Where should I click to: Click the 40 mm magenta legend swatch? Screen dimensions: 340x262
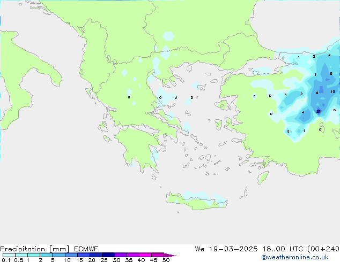tap(145, 255)
